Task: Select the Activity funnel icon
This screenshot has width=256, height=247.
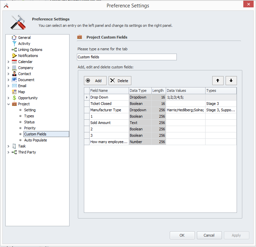Action: tap(14, 44)
